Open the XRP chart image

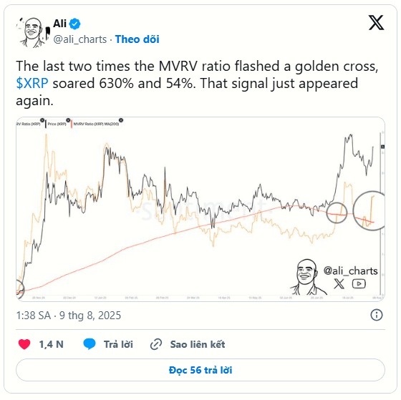tap(200, 209)
